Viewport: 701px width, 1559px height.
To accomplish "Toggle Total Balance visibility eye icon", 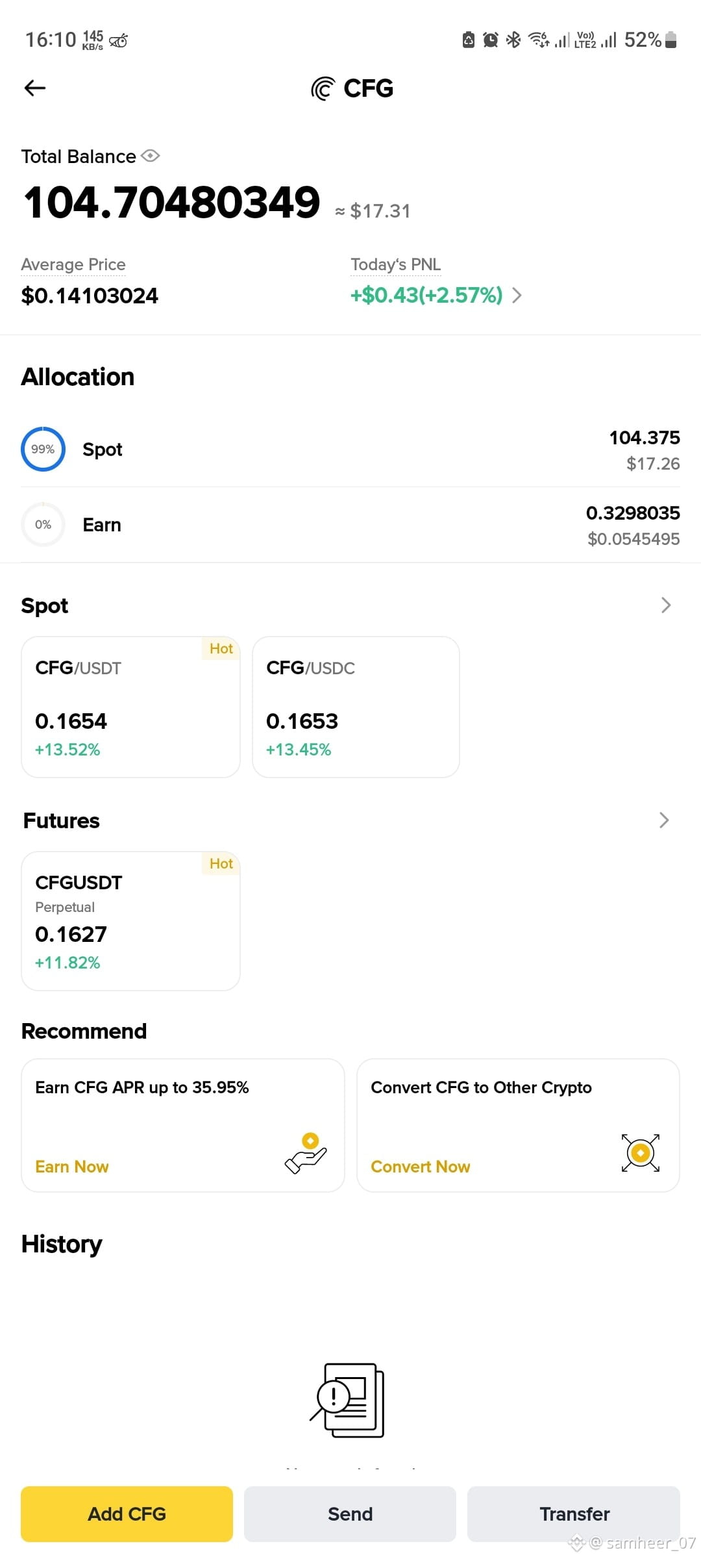I will click(151, 156).
